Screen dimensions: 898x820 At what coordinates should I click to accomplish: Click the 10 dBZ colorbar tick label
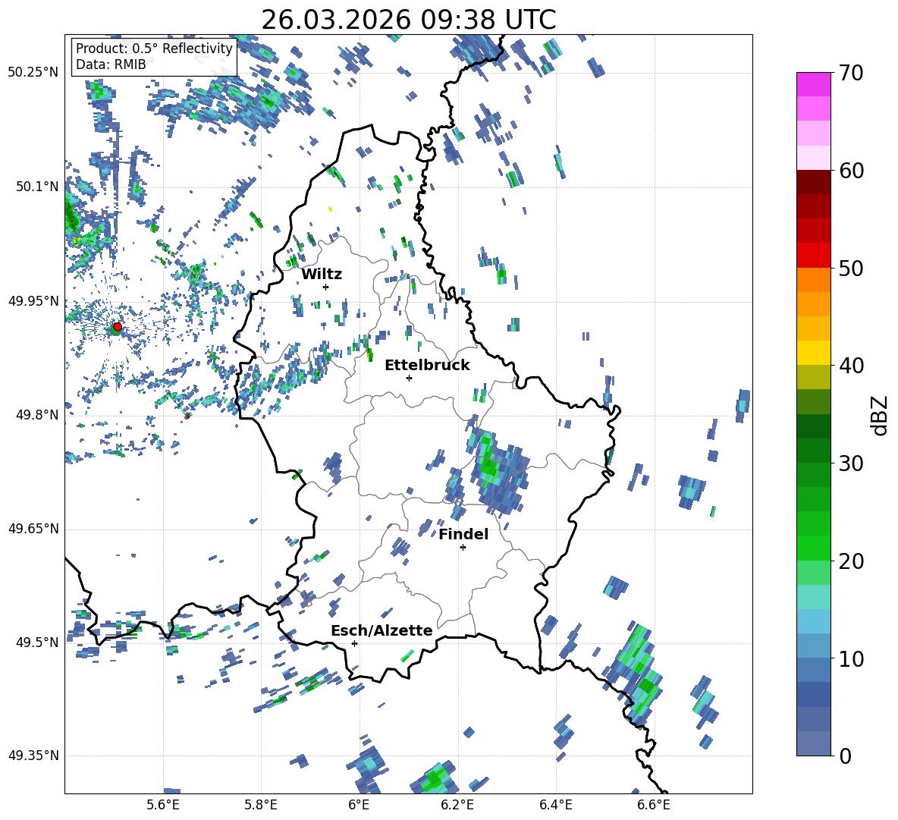[850, 658]
